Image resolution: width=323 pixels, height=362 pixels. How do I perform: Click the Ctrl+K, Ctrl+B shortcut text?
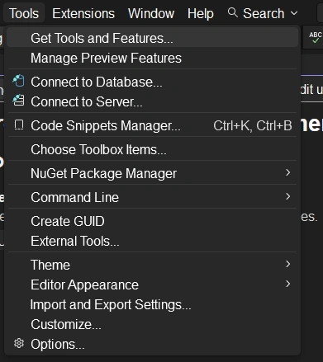(x=253, y=125)
